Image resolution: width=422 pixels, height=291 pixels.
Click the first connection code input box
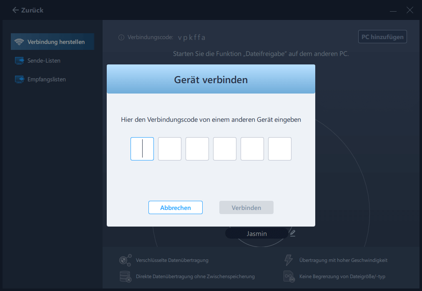[142, 148]
